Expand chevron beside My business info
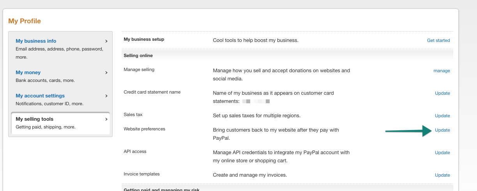477x191 pixels. click(106, 41)
